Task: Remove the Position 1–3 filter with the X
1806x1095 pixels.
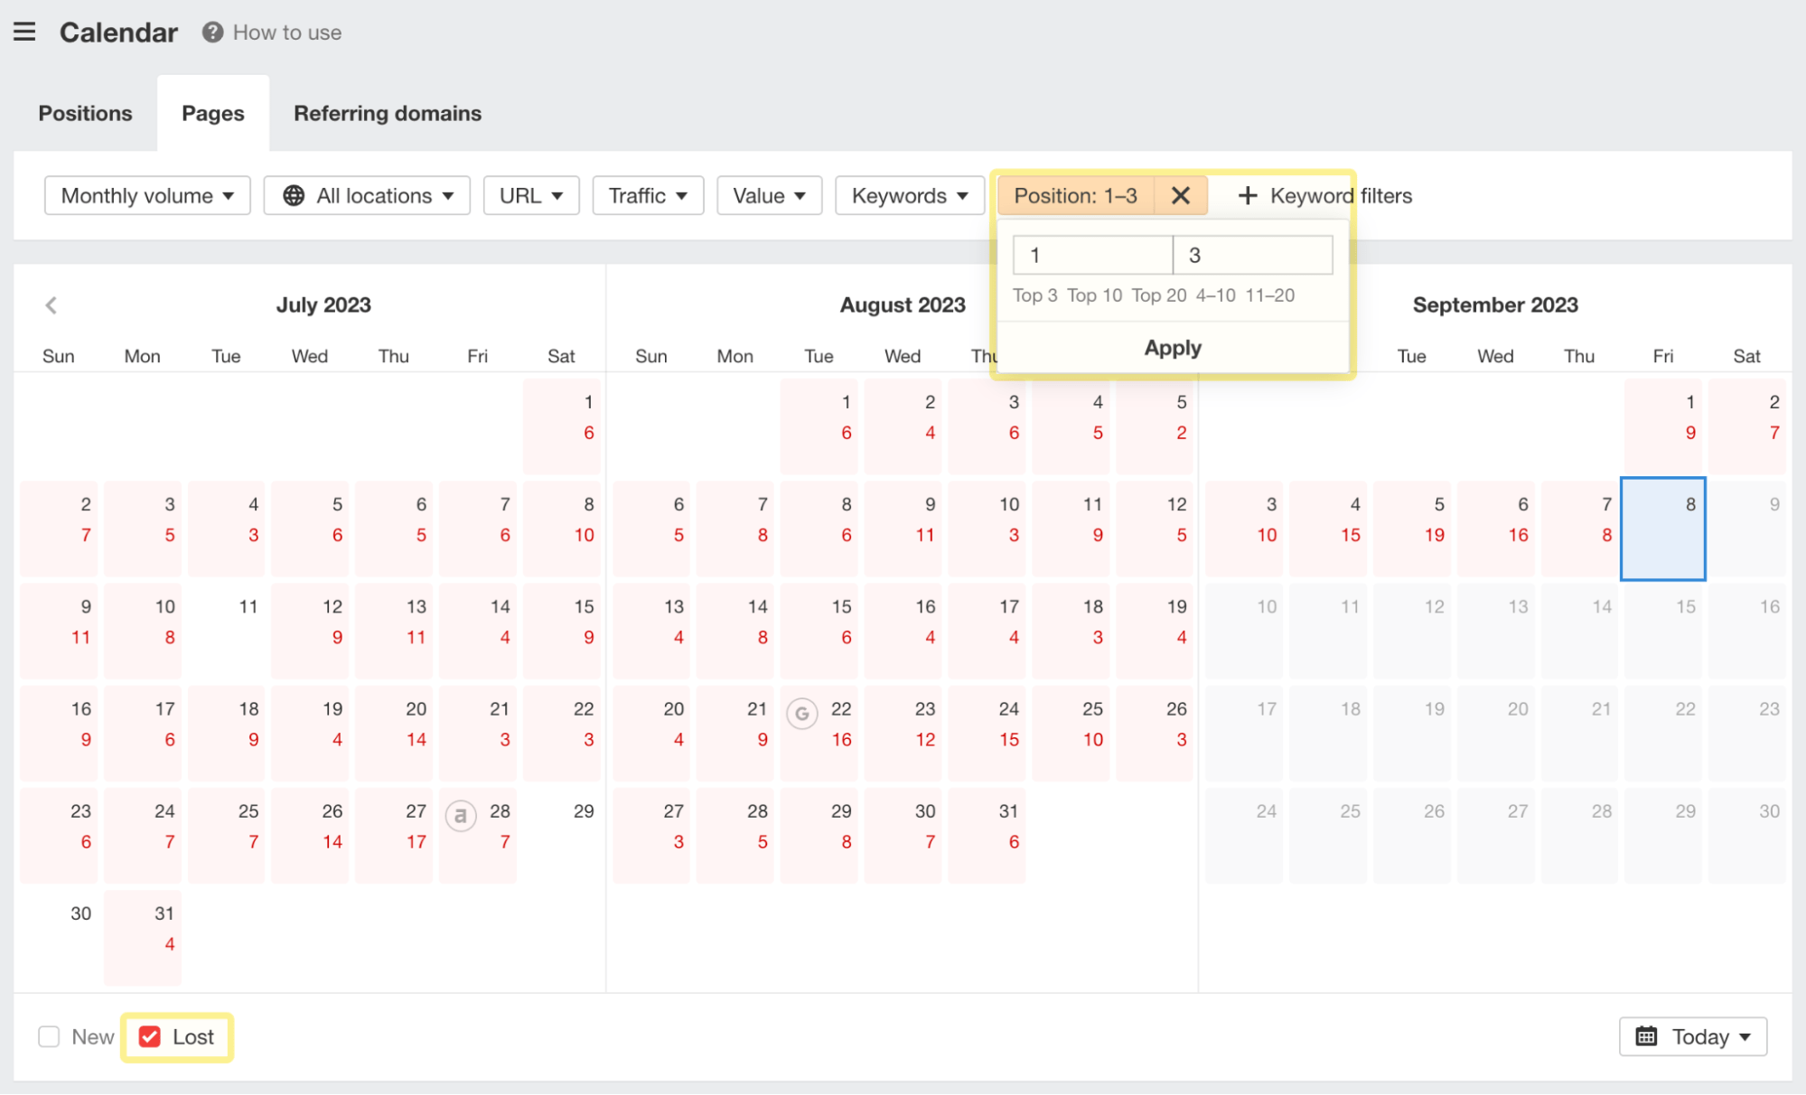Action: pos(1180,195)
